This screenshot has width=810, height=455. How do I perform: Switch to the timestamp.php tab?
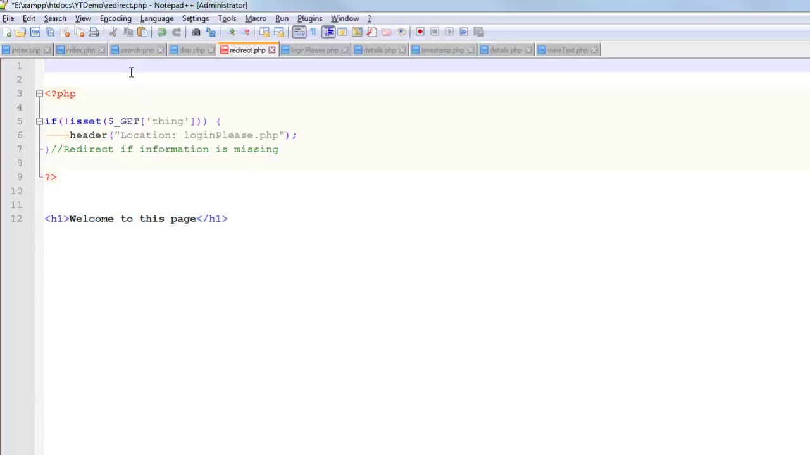pos(442,50)
